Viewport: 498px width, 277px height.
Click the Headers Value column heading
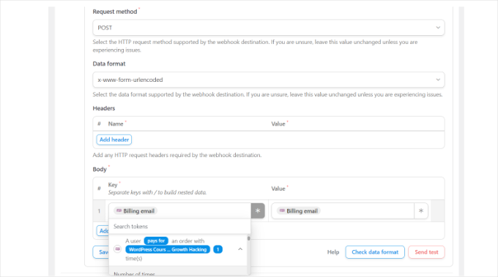coord(278,124)
